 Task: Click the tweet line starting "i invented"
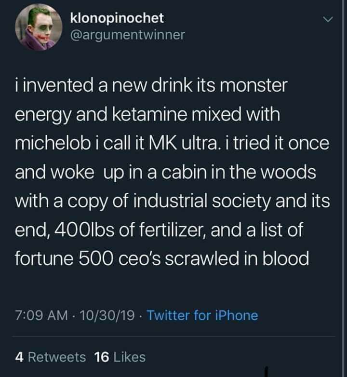pos(151,87)
